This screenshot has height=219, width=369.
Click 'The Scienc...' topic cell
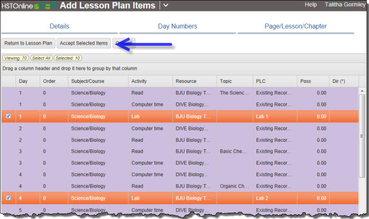[235, 93]
